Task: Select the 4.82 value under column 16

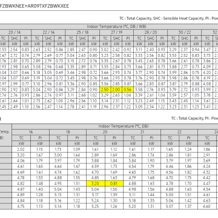Action: point(21,183)
